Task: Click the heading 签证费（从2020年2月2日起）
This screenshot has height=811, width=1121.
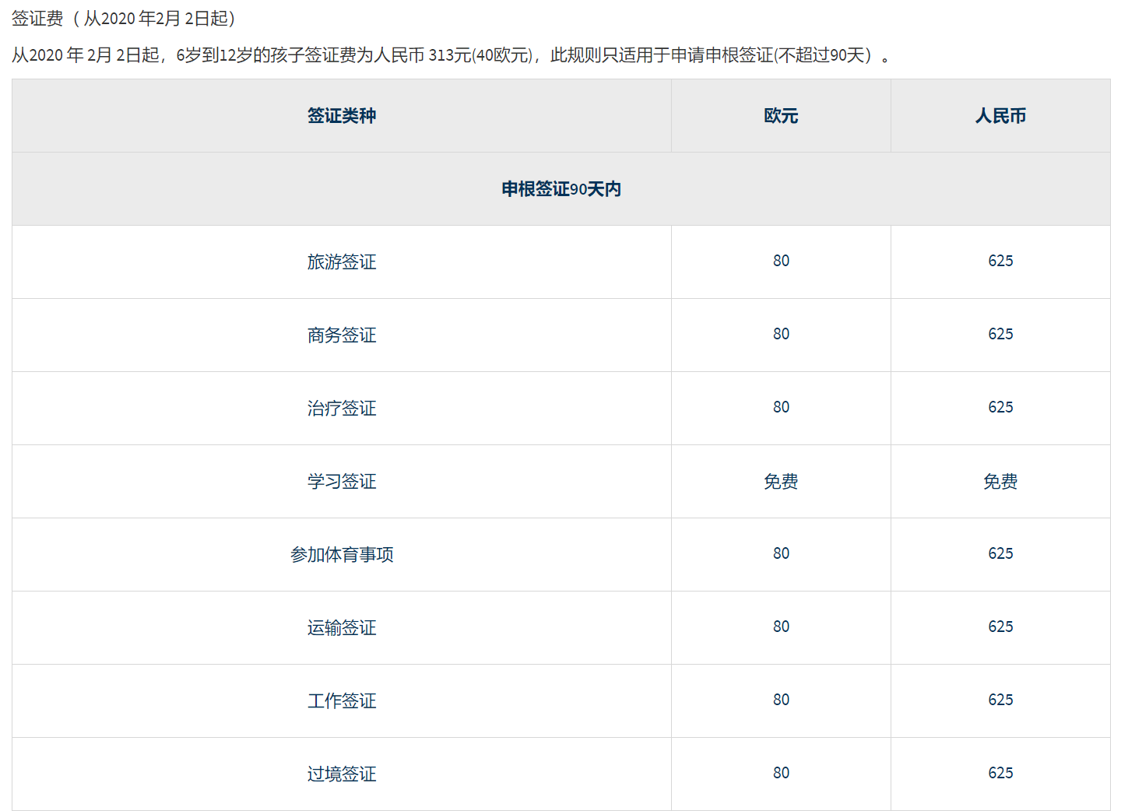Action: click(x=124, y=18)
